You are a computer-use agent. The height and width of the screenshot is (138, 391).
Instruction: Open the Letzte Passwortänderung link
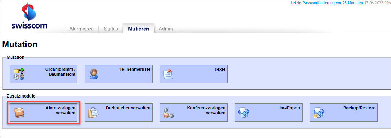coord(327,3)
